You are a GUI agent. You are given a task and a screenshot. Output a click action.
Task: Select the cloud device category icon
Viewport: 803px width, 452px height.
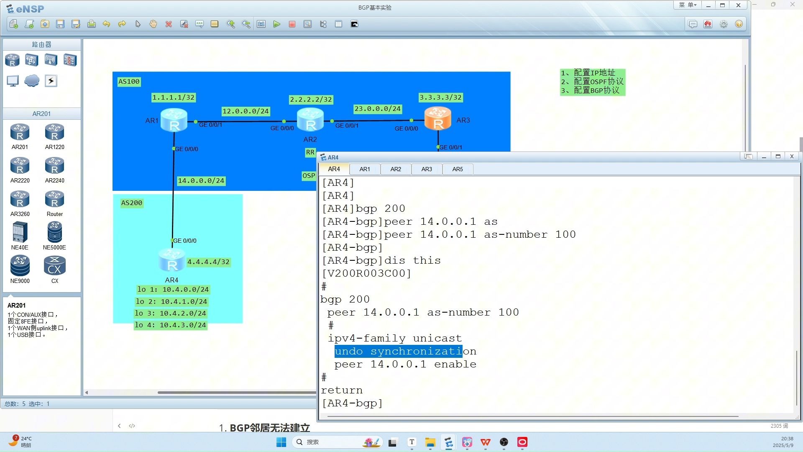[x=32, y=80]
